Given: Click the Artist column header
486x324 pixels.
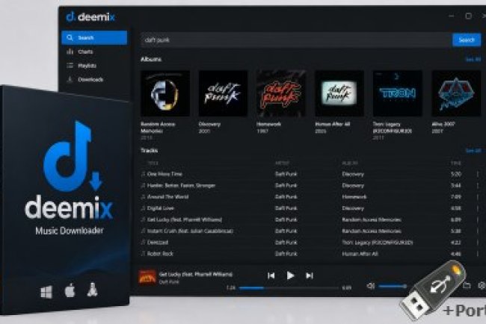Looking at the screenshot, I should click(x=282, y=163).
